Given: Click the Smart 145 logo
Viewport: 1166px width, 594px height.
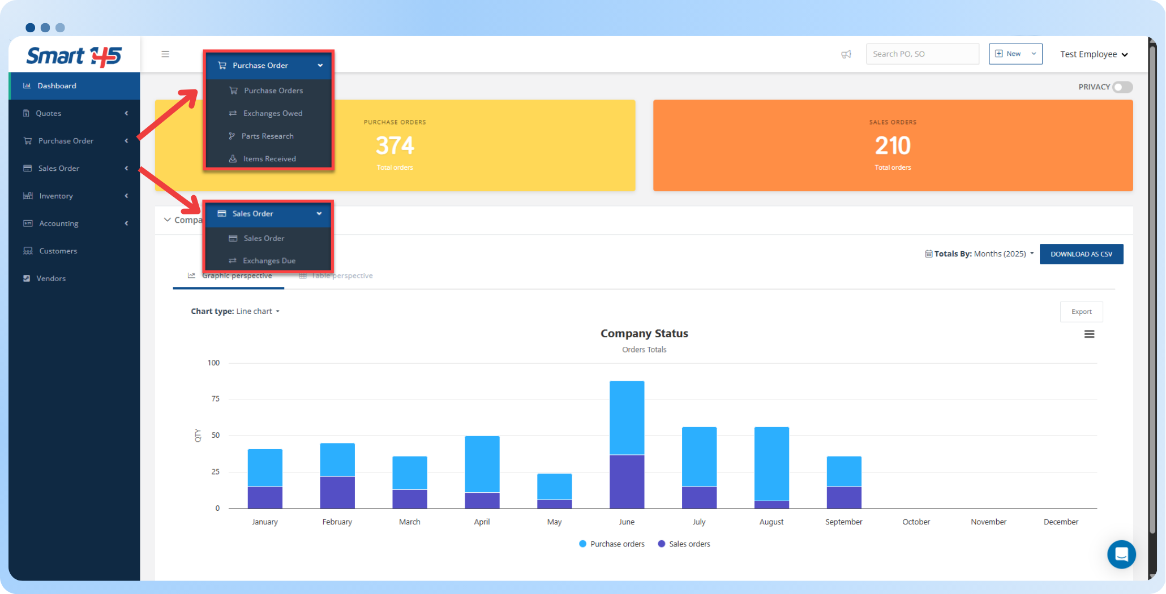Looking at the screenshot, I should (x=74, y=55).
